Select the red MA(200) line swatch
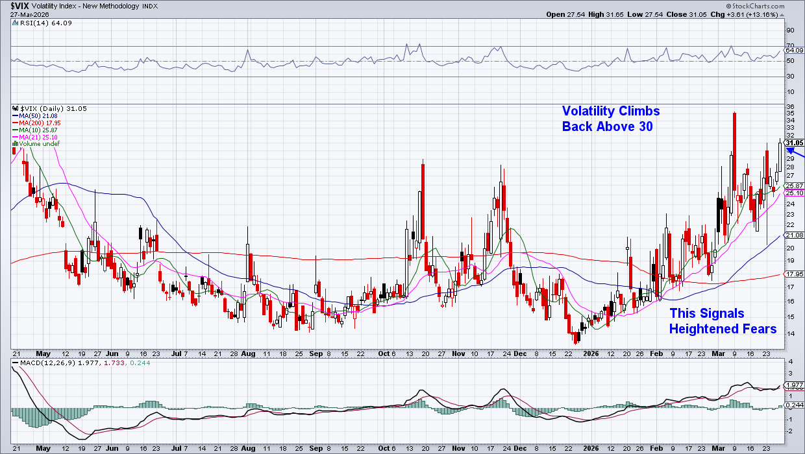805x454 pixels. coord(16,123)
